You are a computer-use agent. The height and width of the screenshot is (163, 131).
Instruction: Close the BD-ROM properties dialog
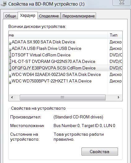point(121,2)
